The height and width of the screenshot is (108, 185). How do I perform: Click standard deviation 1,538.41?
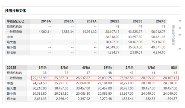pyautogui.click(x=127, y=99)
